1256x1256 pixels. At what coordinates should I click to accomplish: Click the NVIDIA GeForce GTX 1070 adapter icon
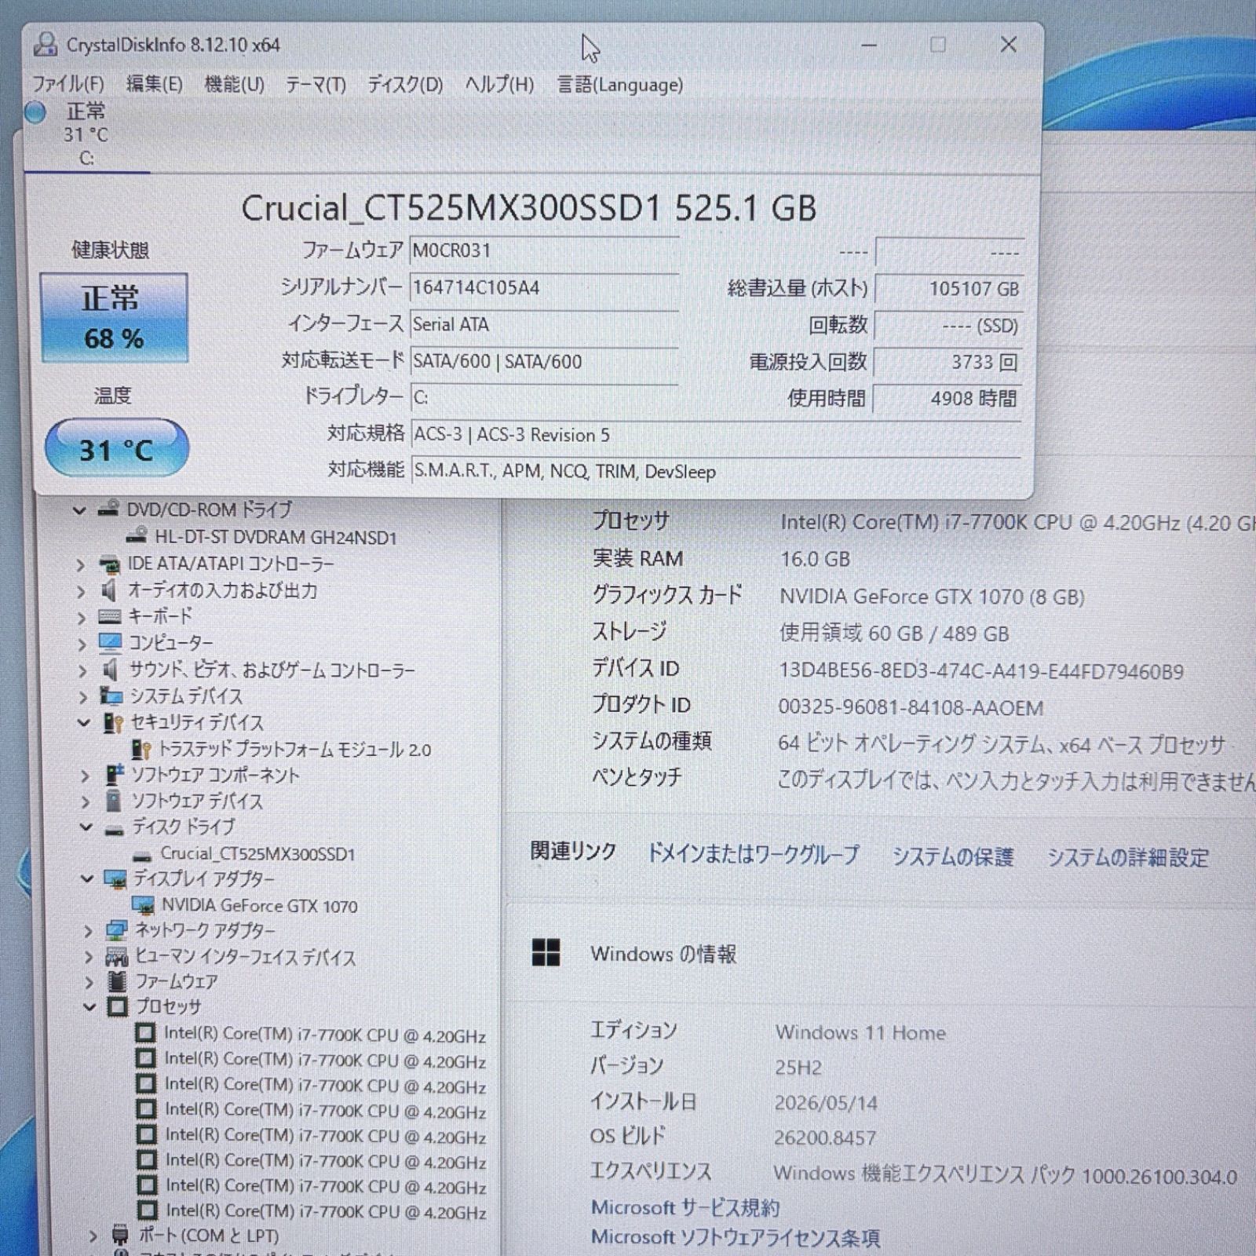tap(143, 905)
